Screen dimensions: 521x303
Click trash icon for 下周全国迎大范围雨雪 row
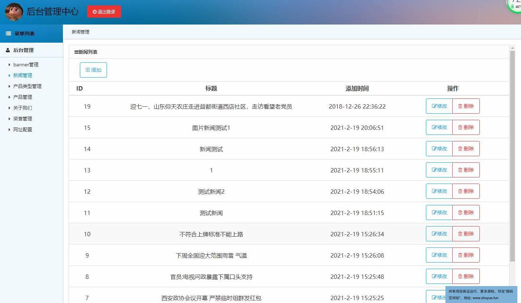click(x=460, y=255)
